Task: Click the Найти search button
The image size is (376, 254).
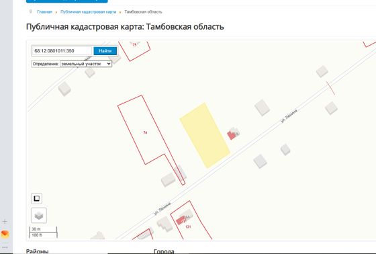Action: point(105,51)
